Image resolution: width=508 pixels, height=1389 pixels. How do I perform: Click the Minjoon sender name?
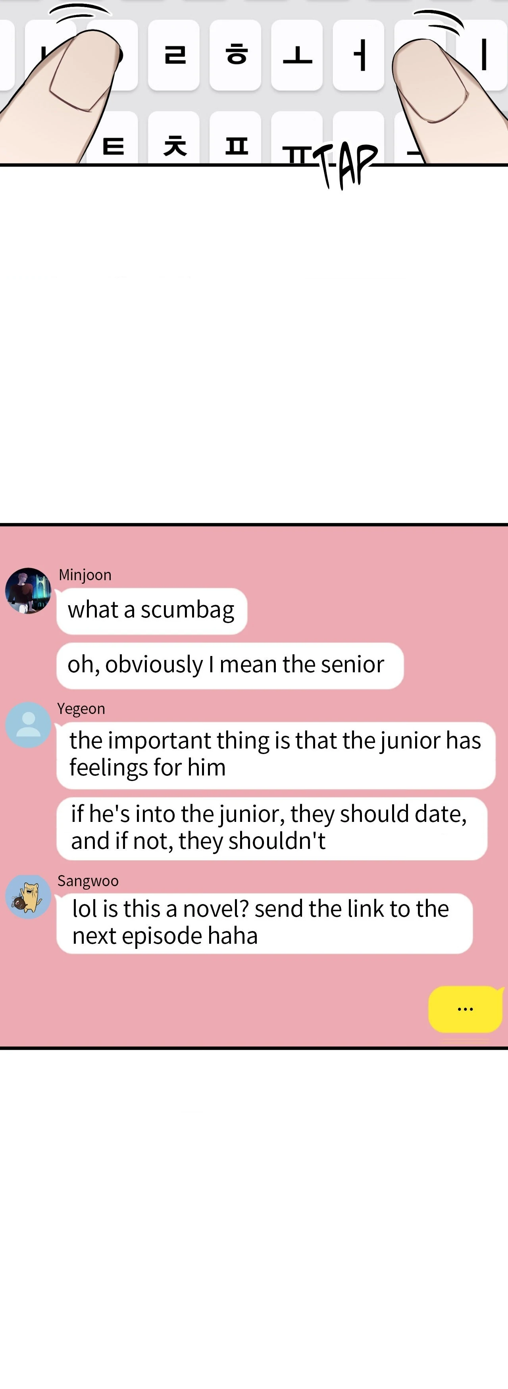click(85, 575)
